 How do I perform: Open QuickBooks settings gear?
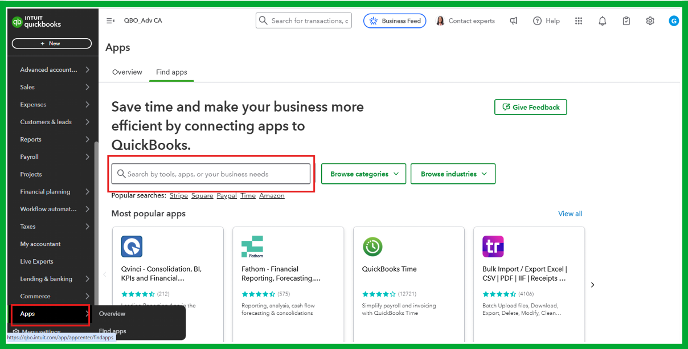650,20
